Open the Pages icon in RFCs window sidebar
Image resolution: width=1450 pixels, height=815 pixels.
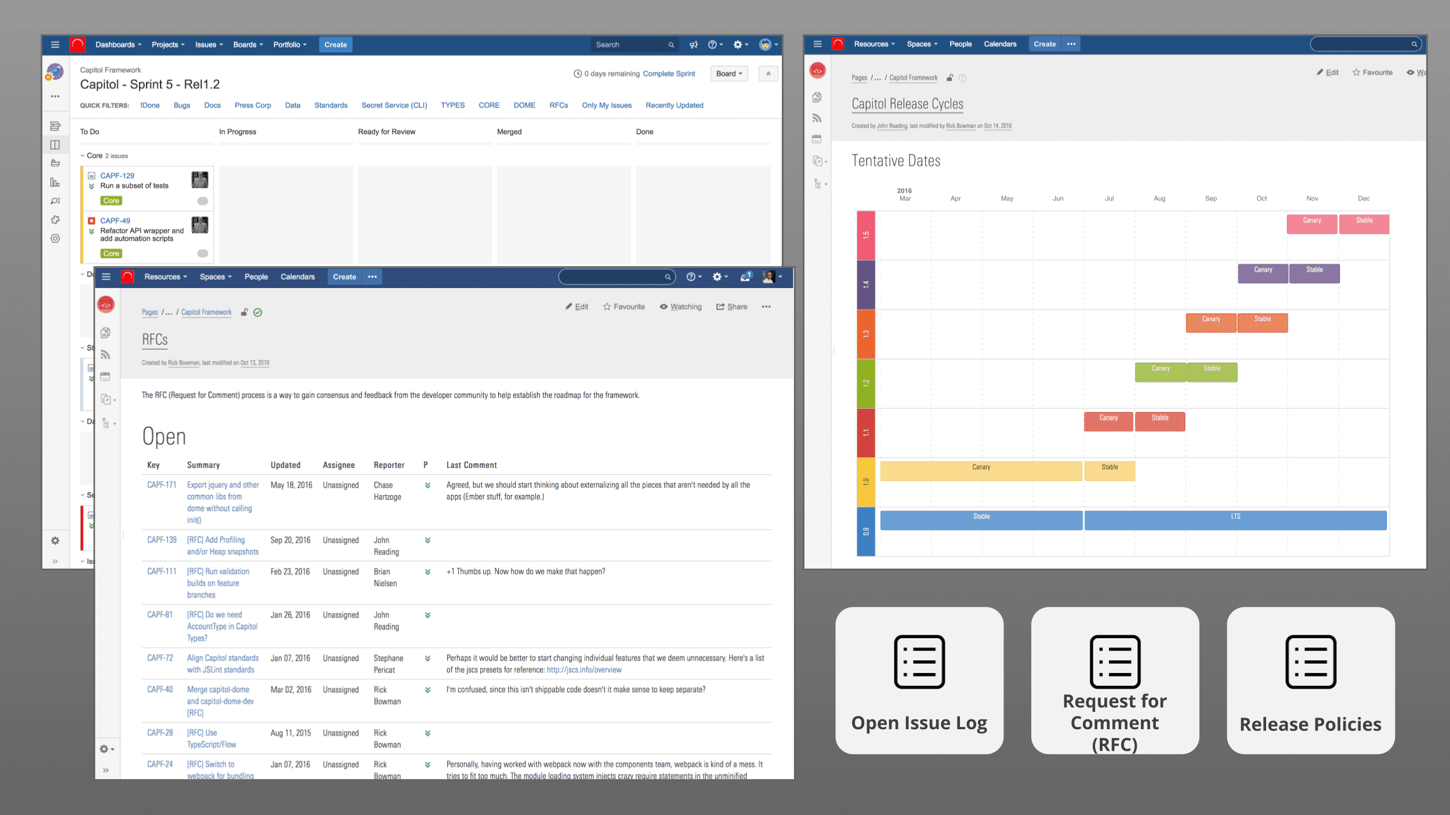106,333
